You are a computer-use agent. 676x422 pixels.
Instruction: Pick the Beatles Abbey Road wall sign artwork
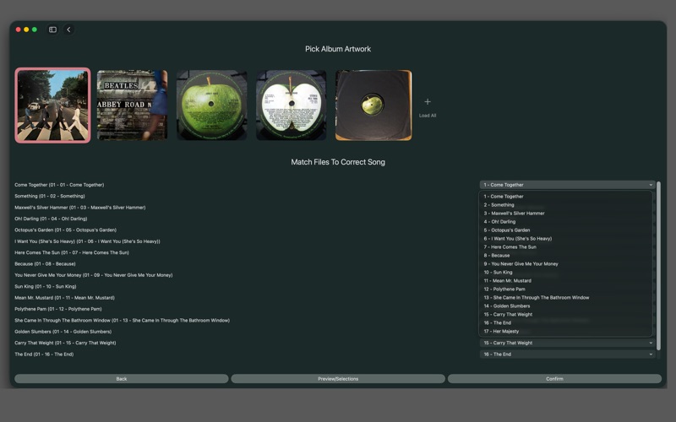(x=132, y=105)
